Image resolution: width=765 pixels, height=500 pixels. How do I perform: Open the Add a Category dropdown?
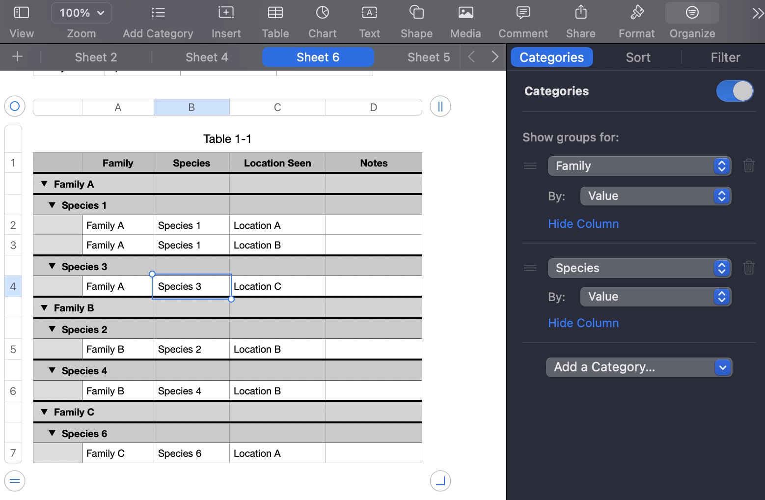639,367
